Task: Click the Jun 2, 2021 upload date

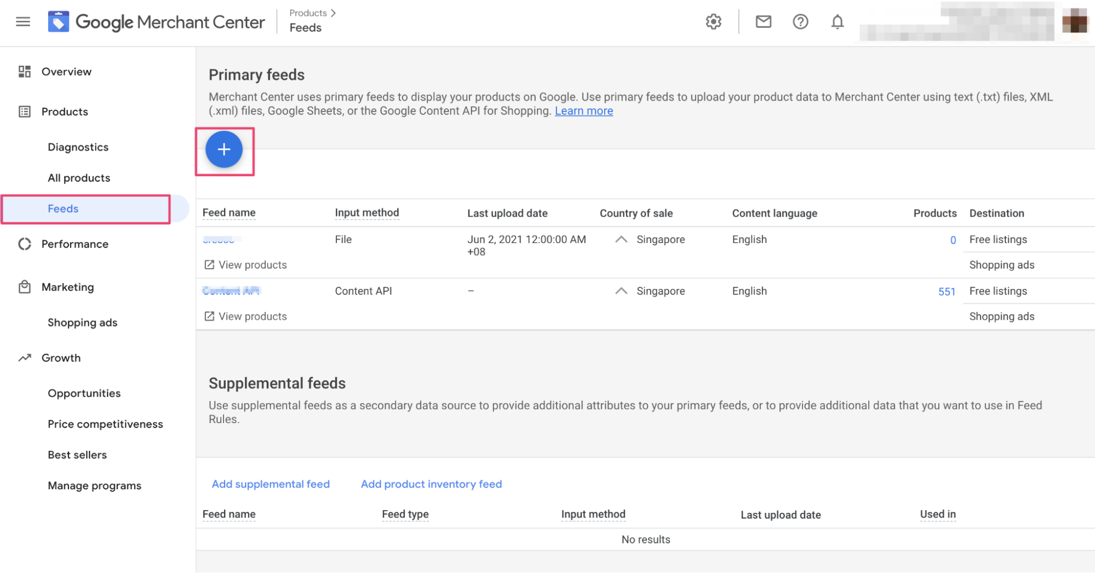Action: (x=526, y=246)
